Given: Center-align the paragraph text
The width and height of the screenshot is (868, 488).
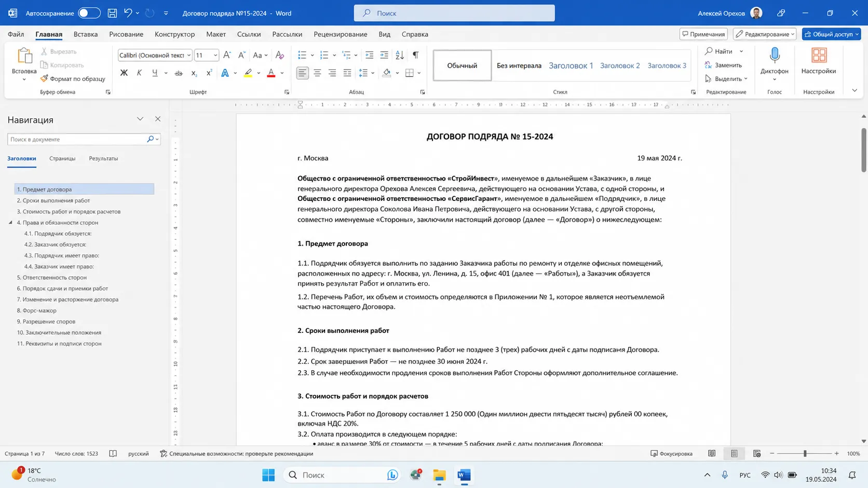Looking at the screenshot, I should point(317,73).
